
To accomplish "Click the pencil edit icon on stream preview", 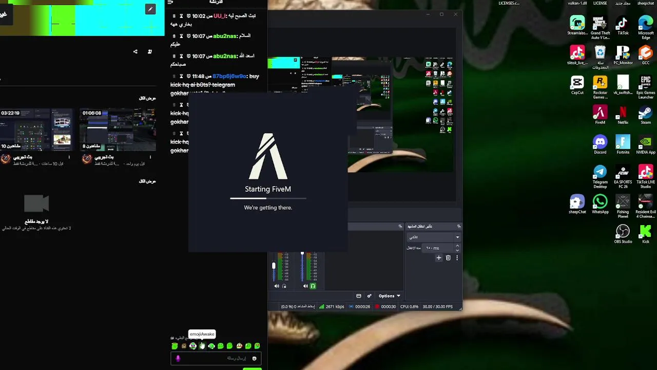I will (x=150, y=9).
